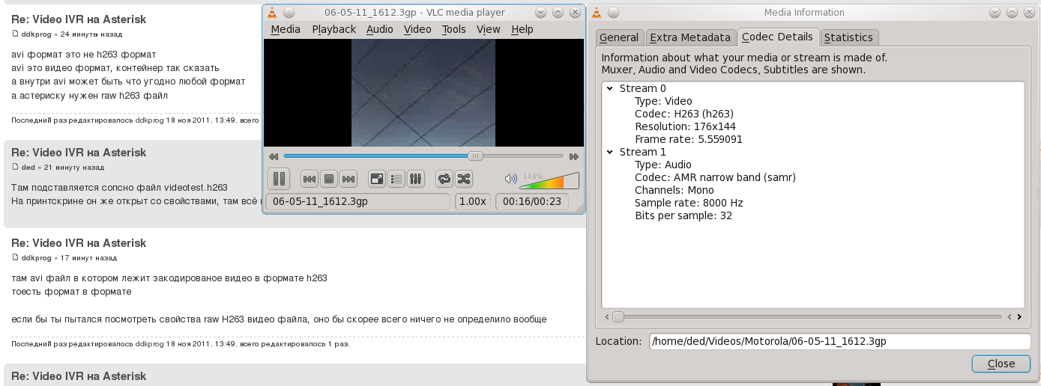Image resolution: width=1041 pixels, height=386 pixels.
Task: Open the Playback menu
Action: point(334,29)
